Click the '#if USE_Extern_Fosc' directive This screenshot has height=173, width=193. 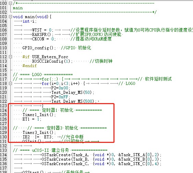tap(45, 57)
